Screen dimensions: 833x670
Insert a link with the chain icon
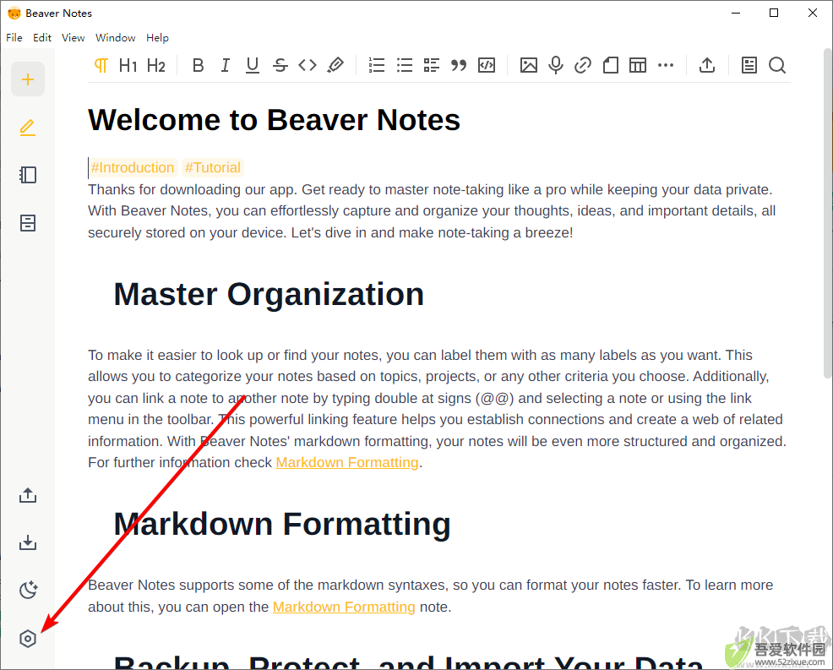[x=583, y=65]
